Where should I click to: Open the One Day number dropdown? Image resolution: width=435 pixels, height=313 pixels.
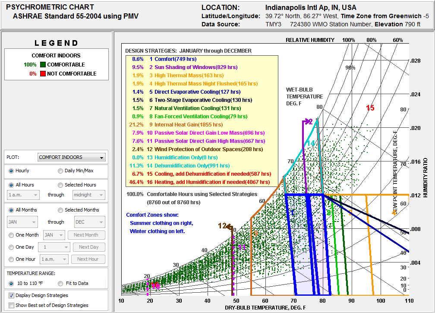pyautogui.click(x=54, y=247)
